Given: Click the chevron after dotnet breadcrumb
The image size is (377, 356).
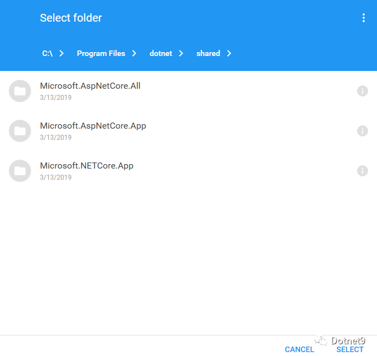Looking at the screenshot, I should (x=181, y=53).
